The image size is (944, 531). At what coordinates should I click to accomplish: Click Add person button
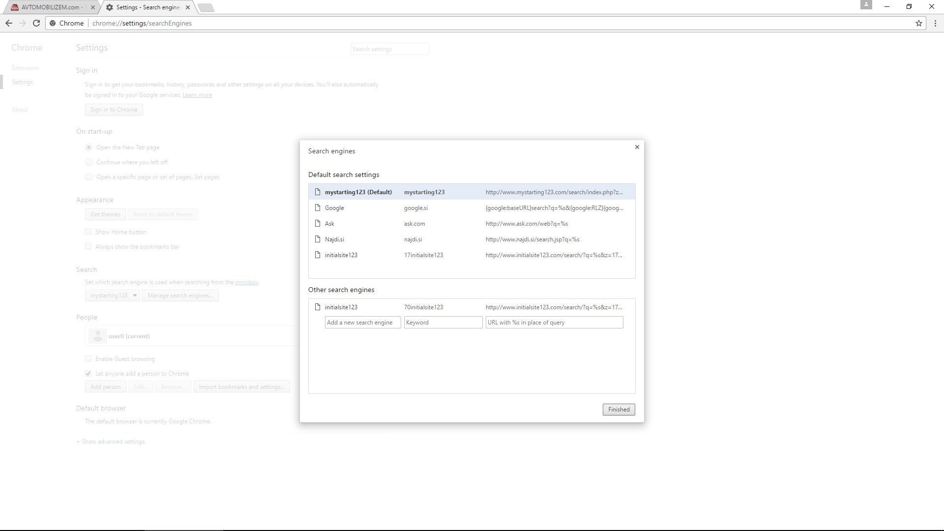click(x=105, y=387)
